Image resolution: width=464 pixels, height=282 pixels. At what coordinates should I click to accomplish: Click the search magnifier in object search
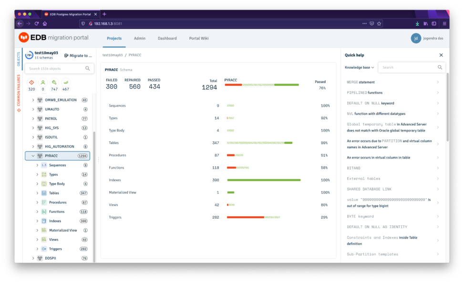tap(88, 68)
